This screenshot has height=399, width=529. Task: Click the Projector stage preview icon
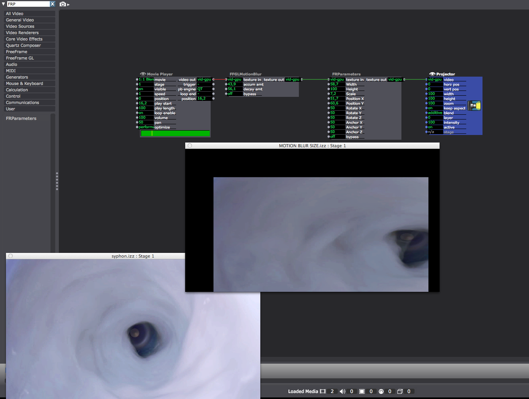[475, 106]
